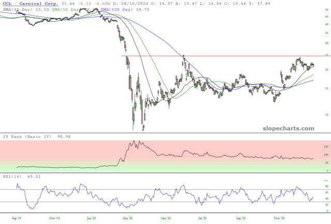Open the CCL - Carnival Corp. ticker link
Image resolution: width=331 pixels, height=224 pixels.
click(31, 4)
